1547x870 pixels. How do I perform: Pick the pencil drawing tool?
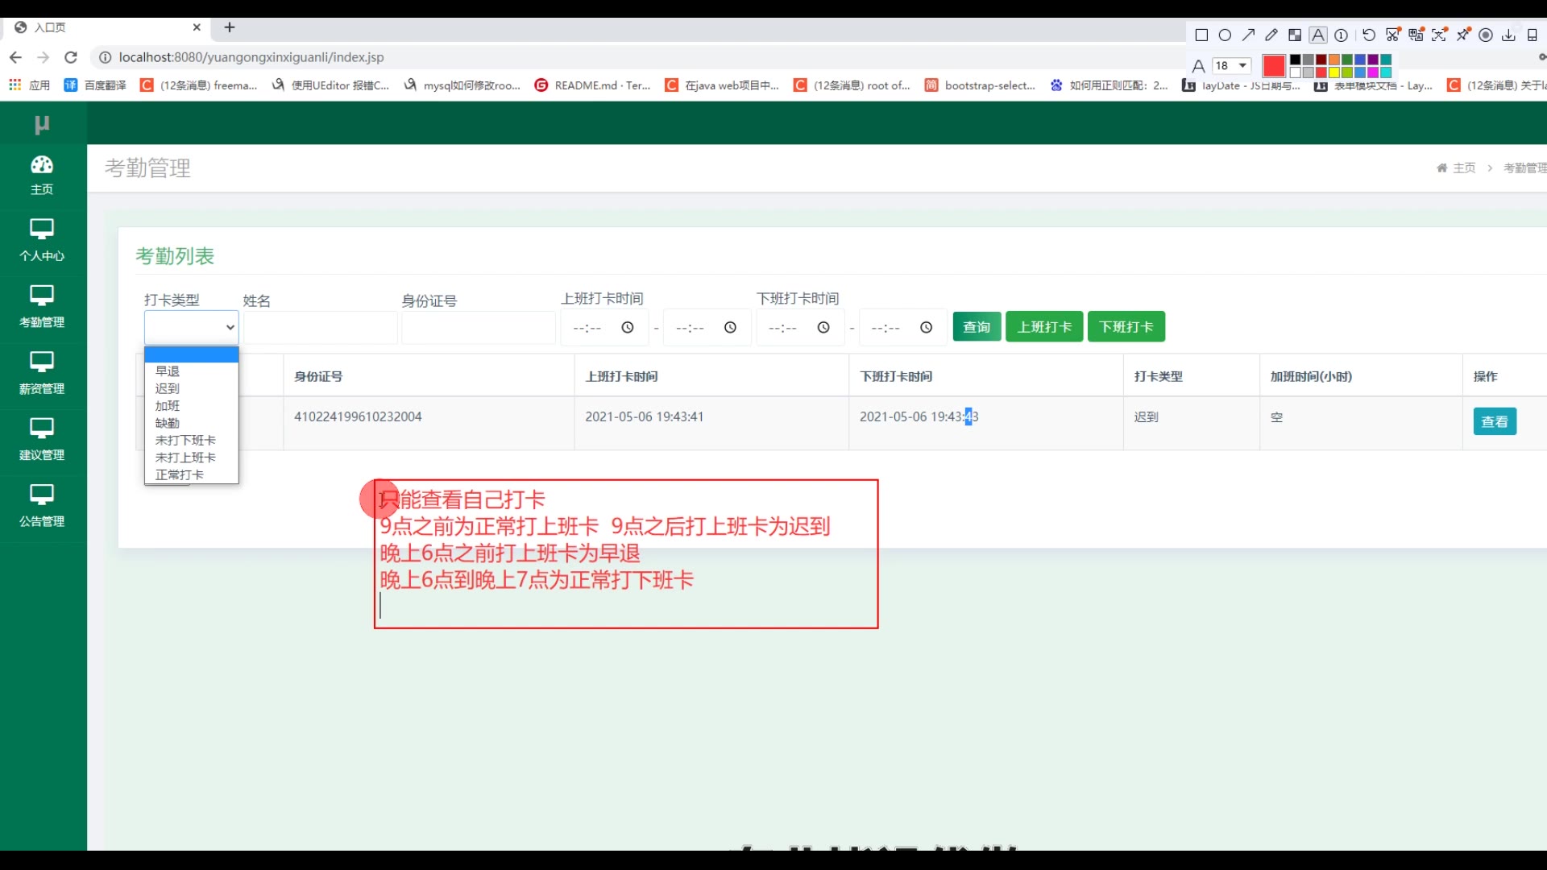coord(1271,35)
